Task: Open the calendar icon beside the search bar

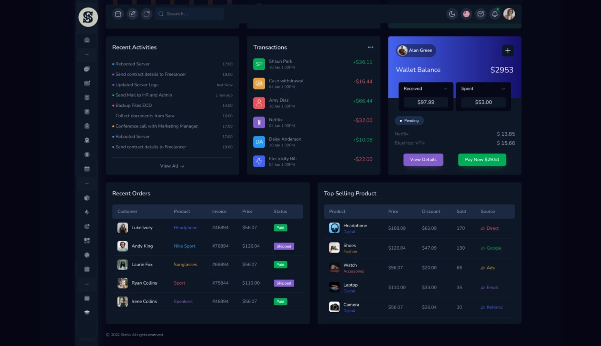Action: [118, 14]
